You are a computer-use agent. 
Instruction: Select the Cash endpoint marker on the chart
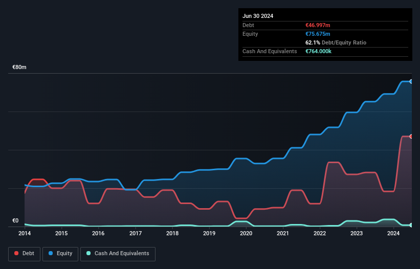click(x=411, y=225)
